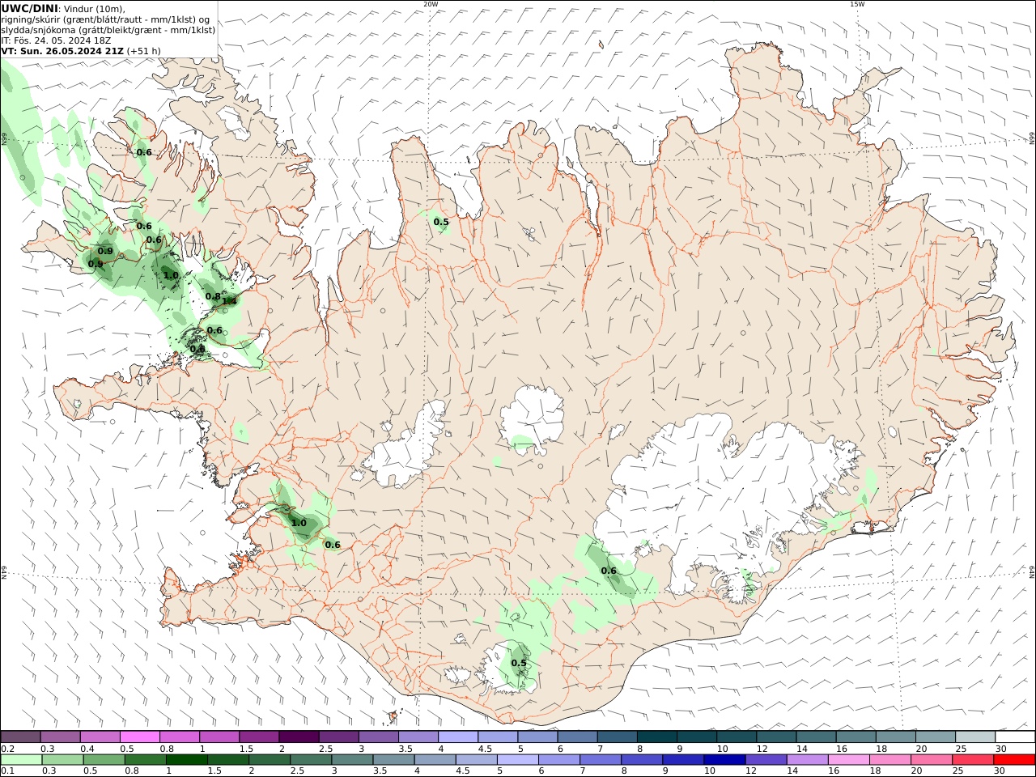Click the Vatnajökull glacier white area
The height and width of the screenshot is (777, 1036).
point(728,494)
